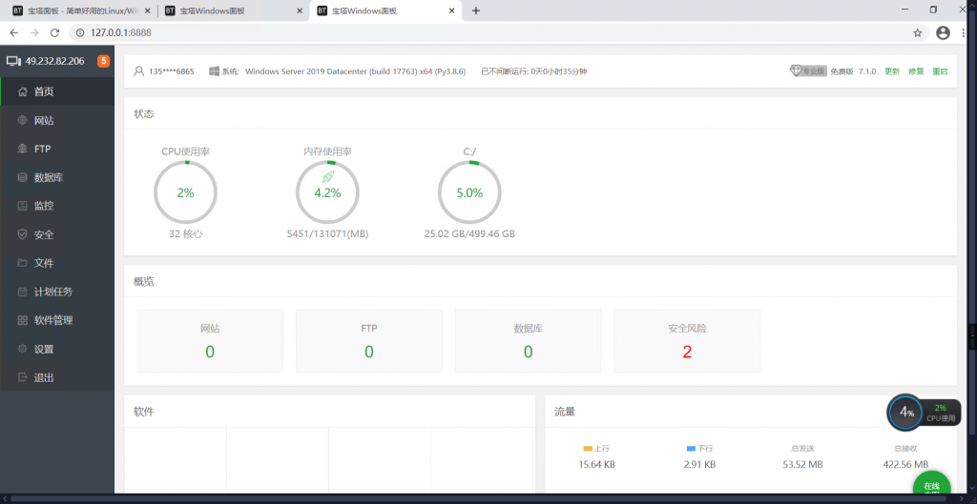The image size is (977, 504).
Task: Close the first browser tab
Action: [x=148, y=10]
